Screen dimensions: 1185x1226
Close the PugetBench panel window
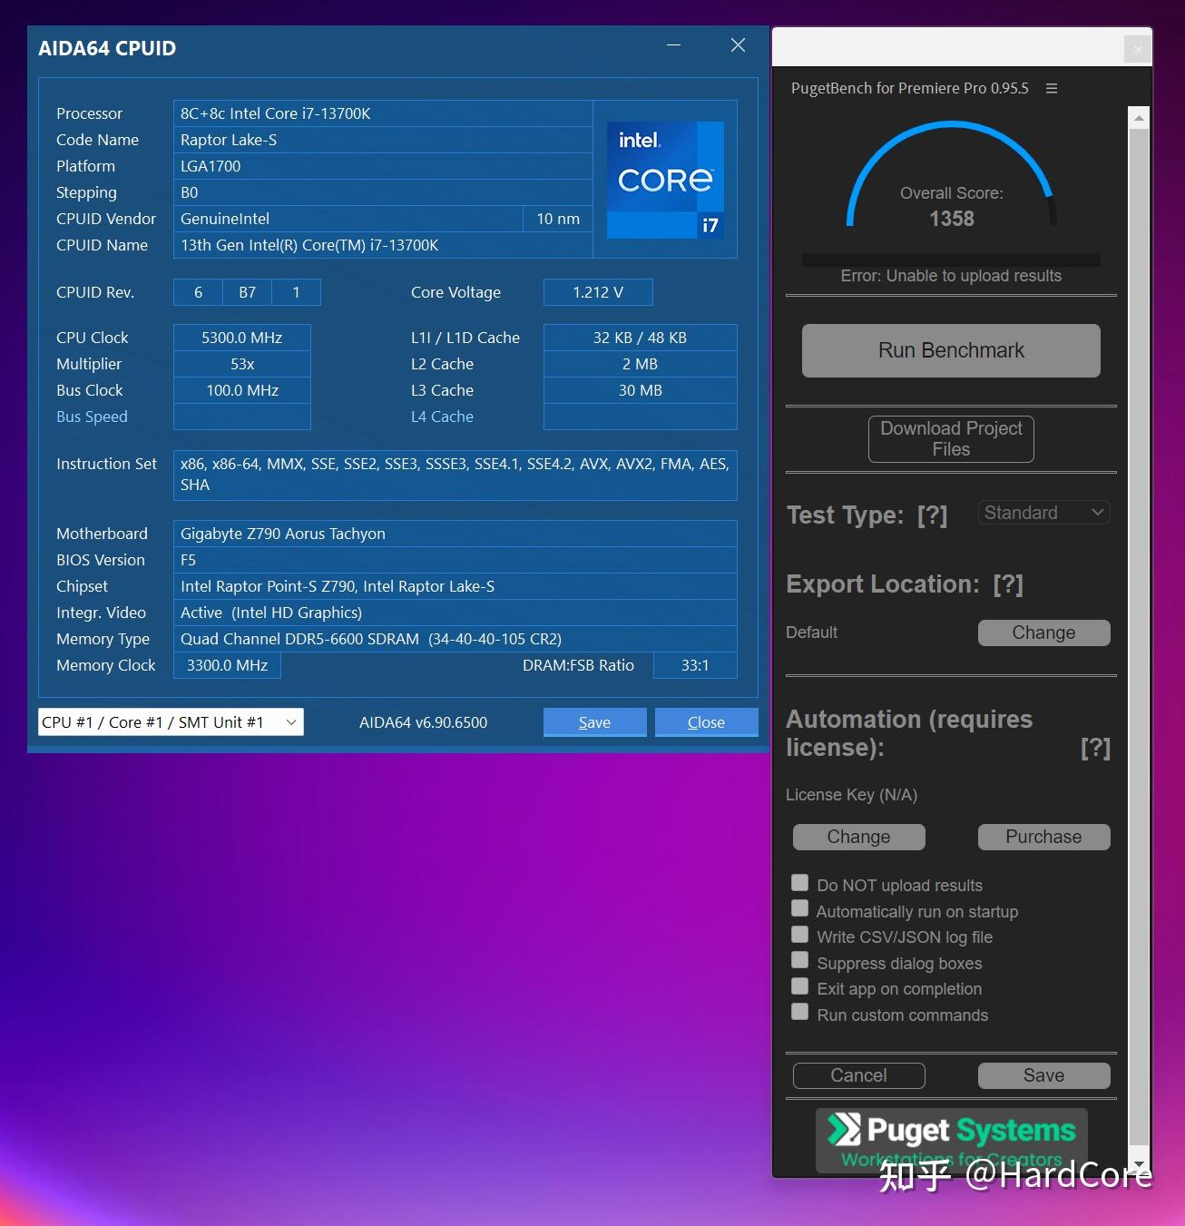click(1137, 49)
